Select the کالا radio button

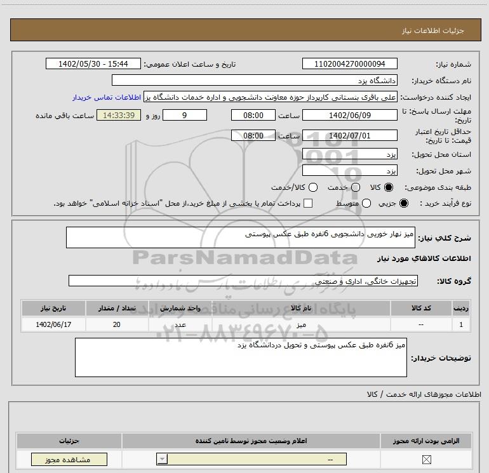point(389,187)
